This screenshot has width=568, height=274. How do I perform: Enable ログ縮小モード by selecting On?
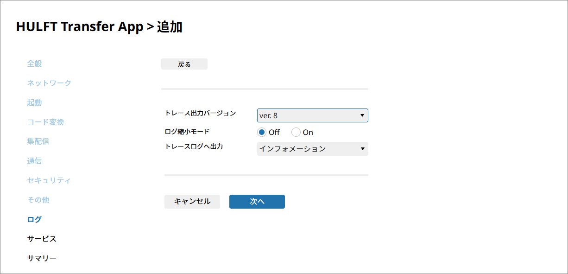[296, 132]
